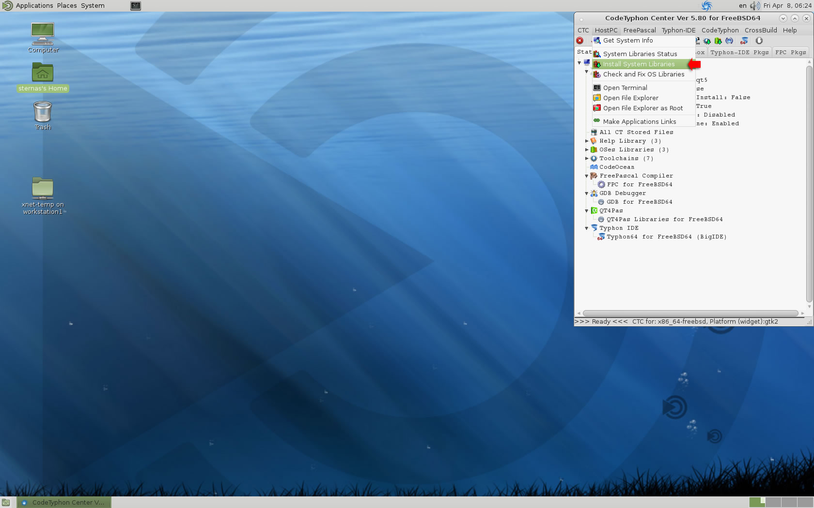814x508 pixels.
Task: Choose Install System Libraries menu entry
Action: [638, 64]
